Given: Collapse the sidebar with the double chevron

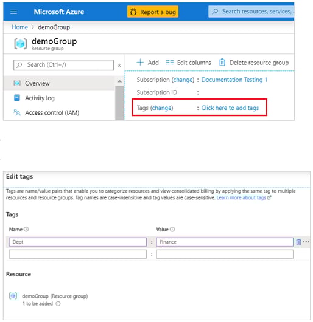Looking at the screenshot, I should click(119, 65).
